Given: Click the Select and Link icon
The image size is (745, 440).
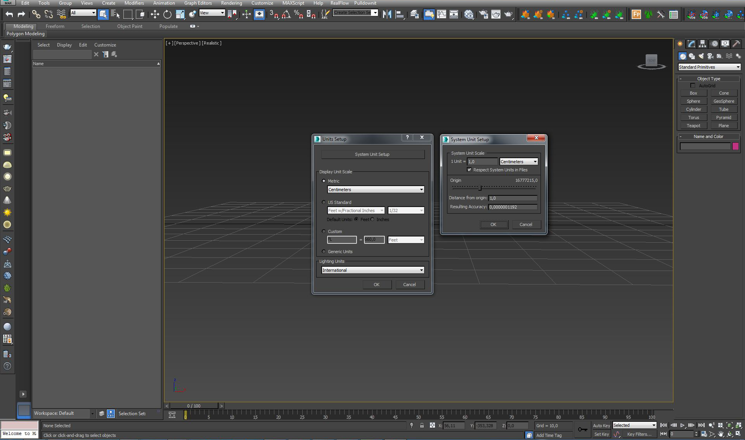Looking at the screenshot, I should pyautogui.click(x=36, y=14).
